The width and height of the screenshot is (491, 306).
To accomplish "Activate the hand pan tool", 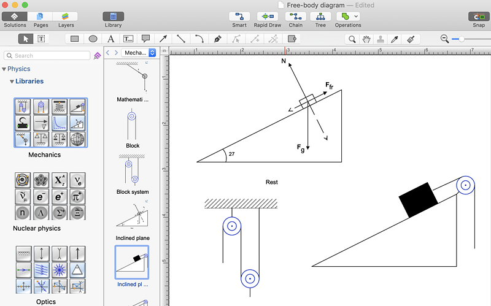I will click(366, 39).
